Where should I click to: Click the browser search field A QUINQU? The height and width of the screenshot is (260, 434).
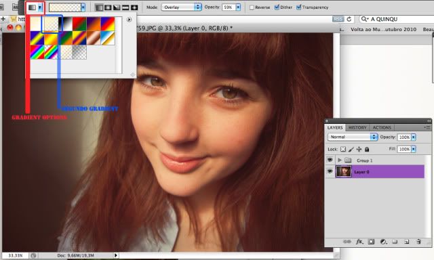(396, 19)
